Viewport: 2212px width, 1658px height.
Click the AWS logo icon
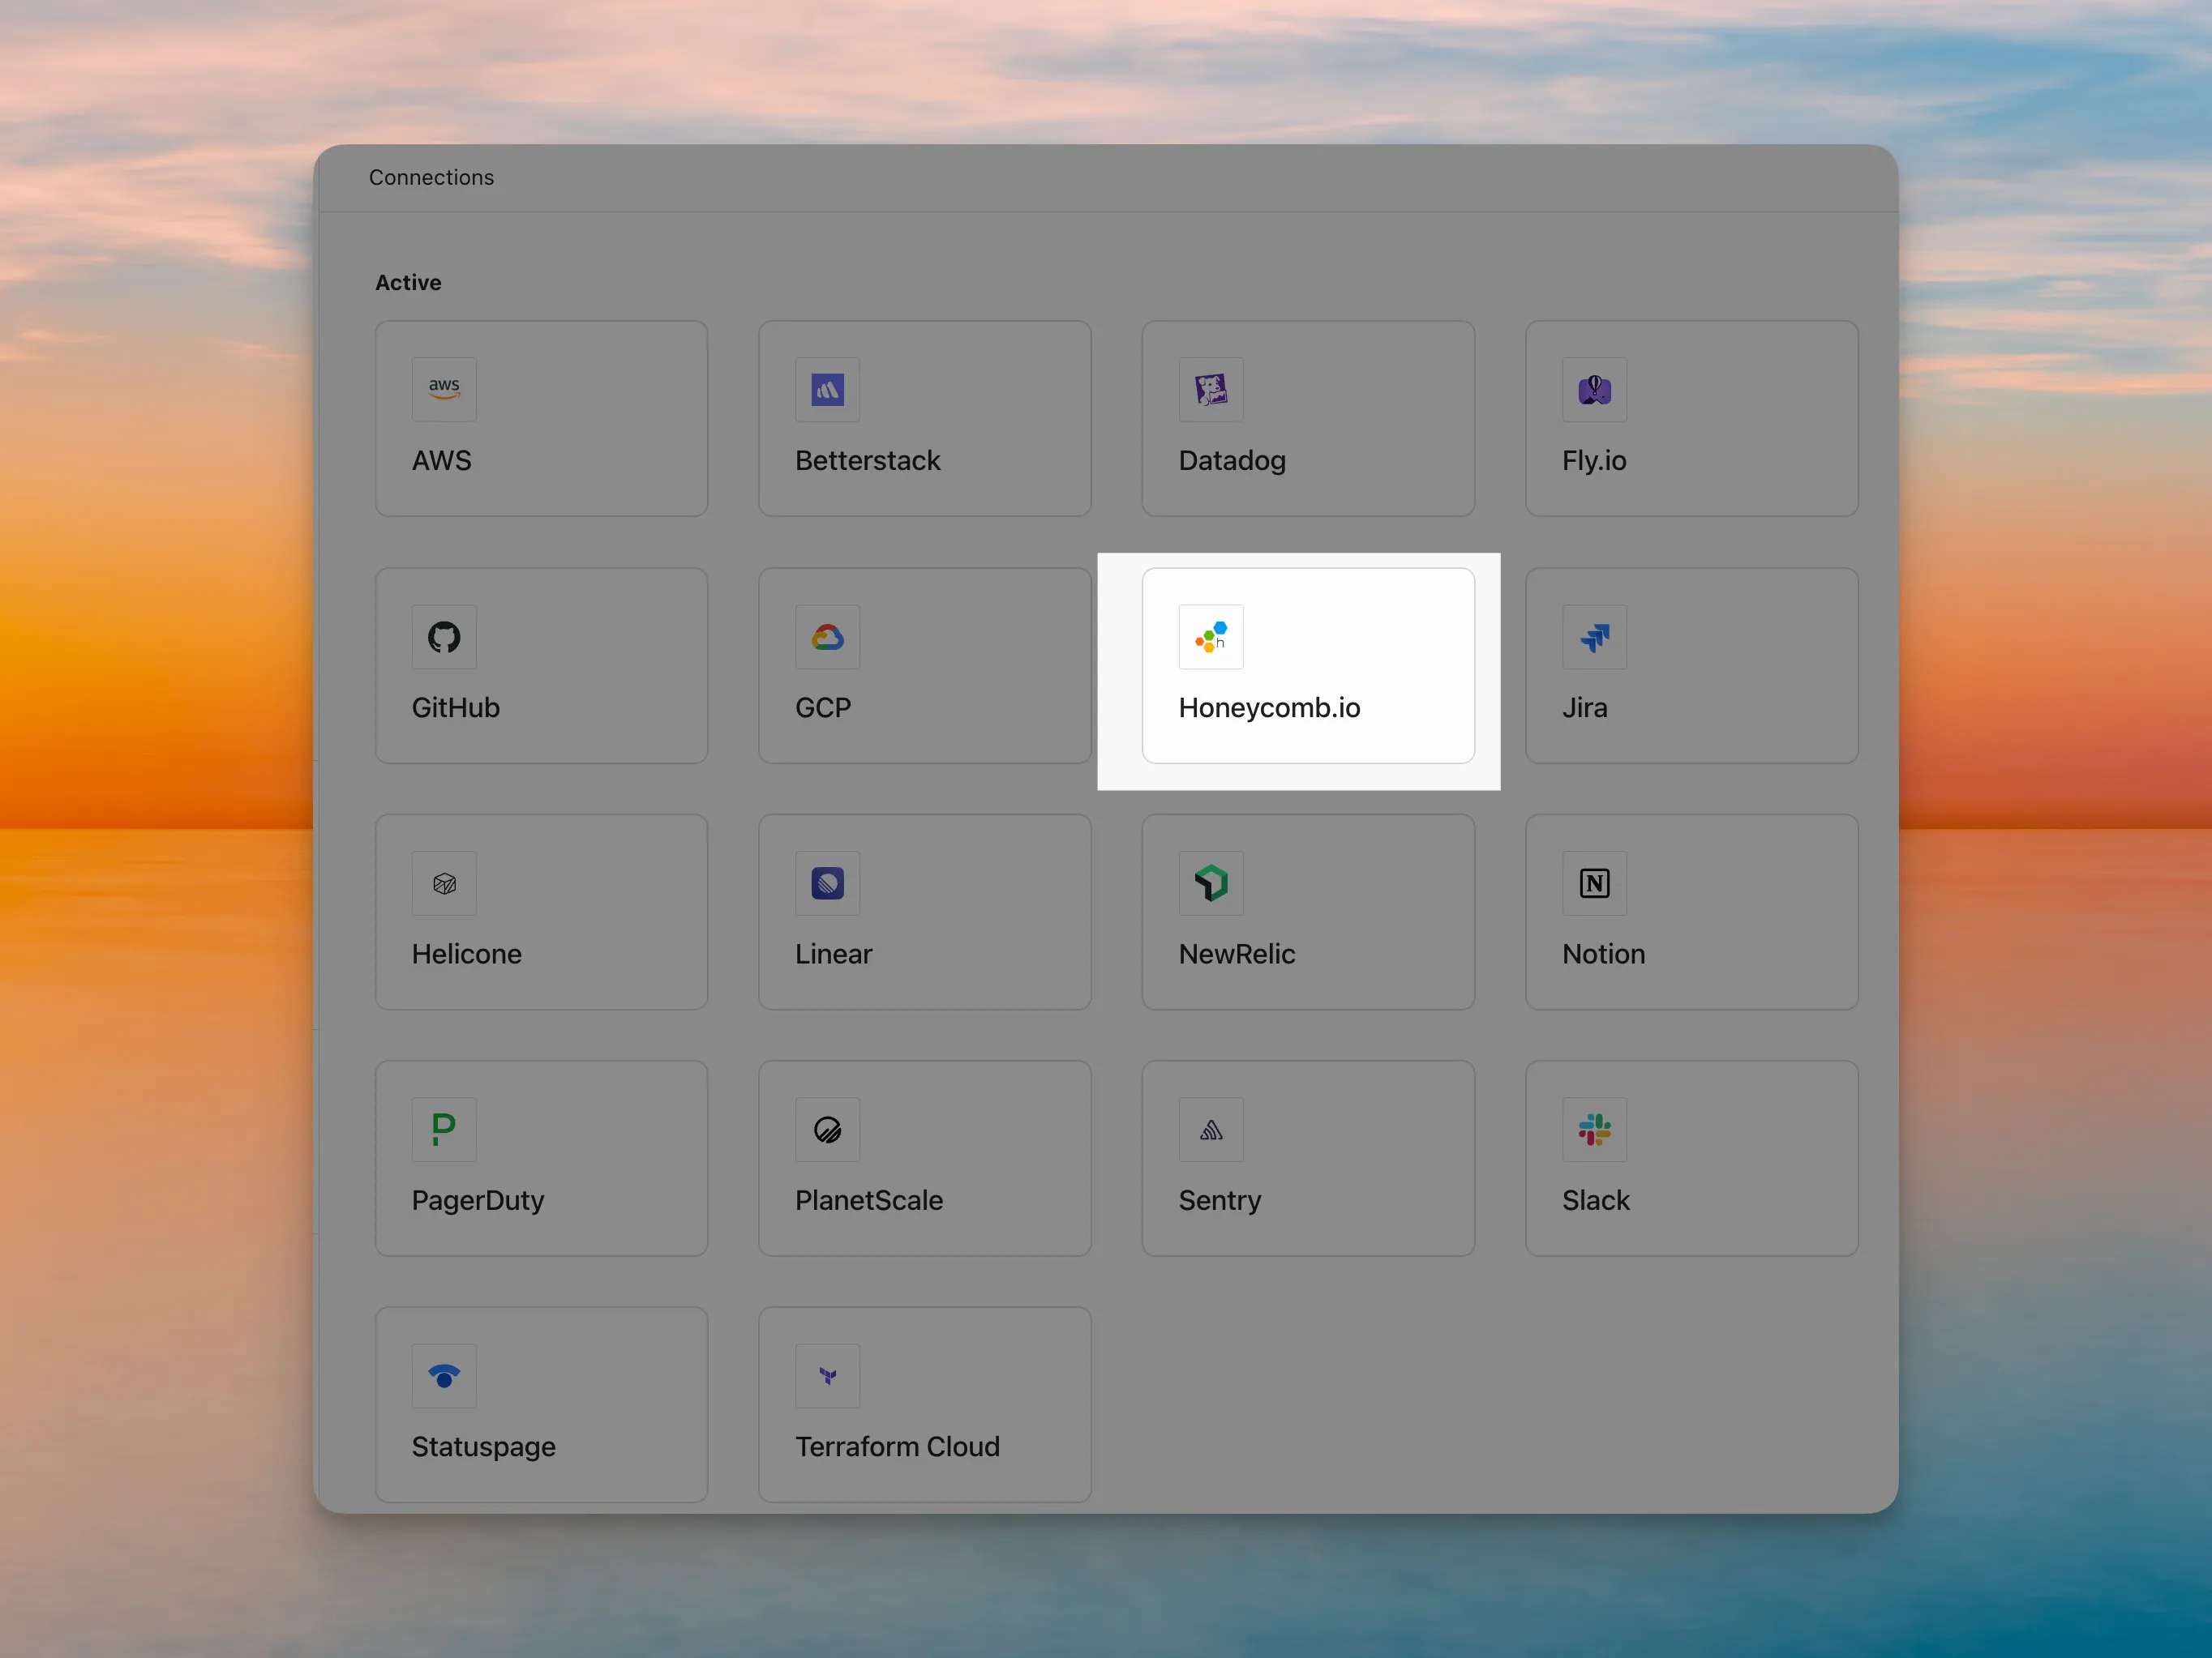444,390
